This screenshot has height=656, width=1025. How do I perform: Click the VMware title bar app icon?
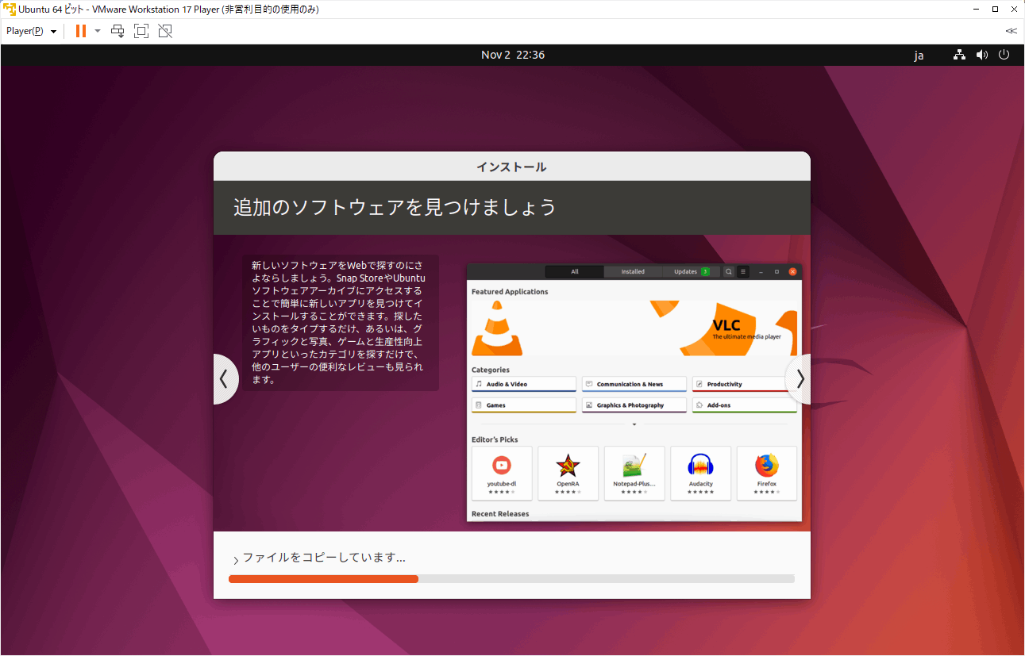point(10,10)
